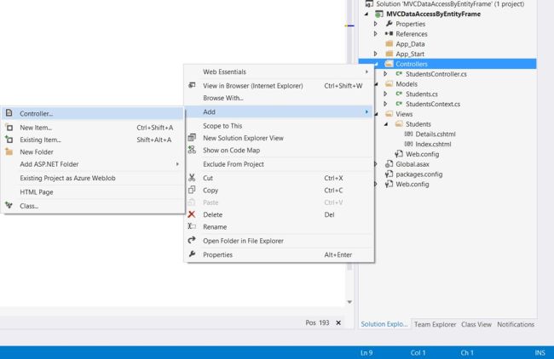Click the Copy pages icon
This screenshot has height=359, width=554.
[x=192, y=190]
